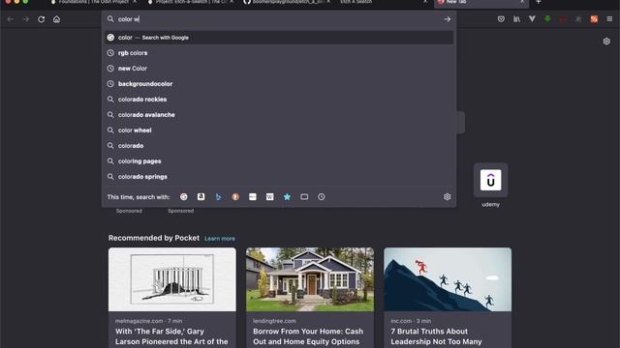Search this time with Amazon
Image resolution: width=620 pixels, height=348 pixels.
(x=201, y=197)
